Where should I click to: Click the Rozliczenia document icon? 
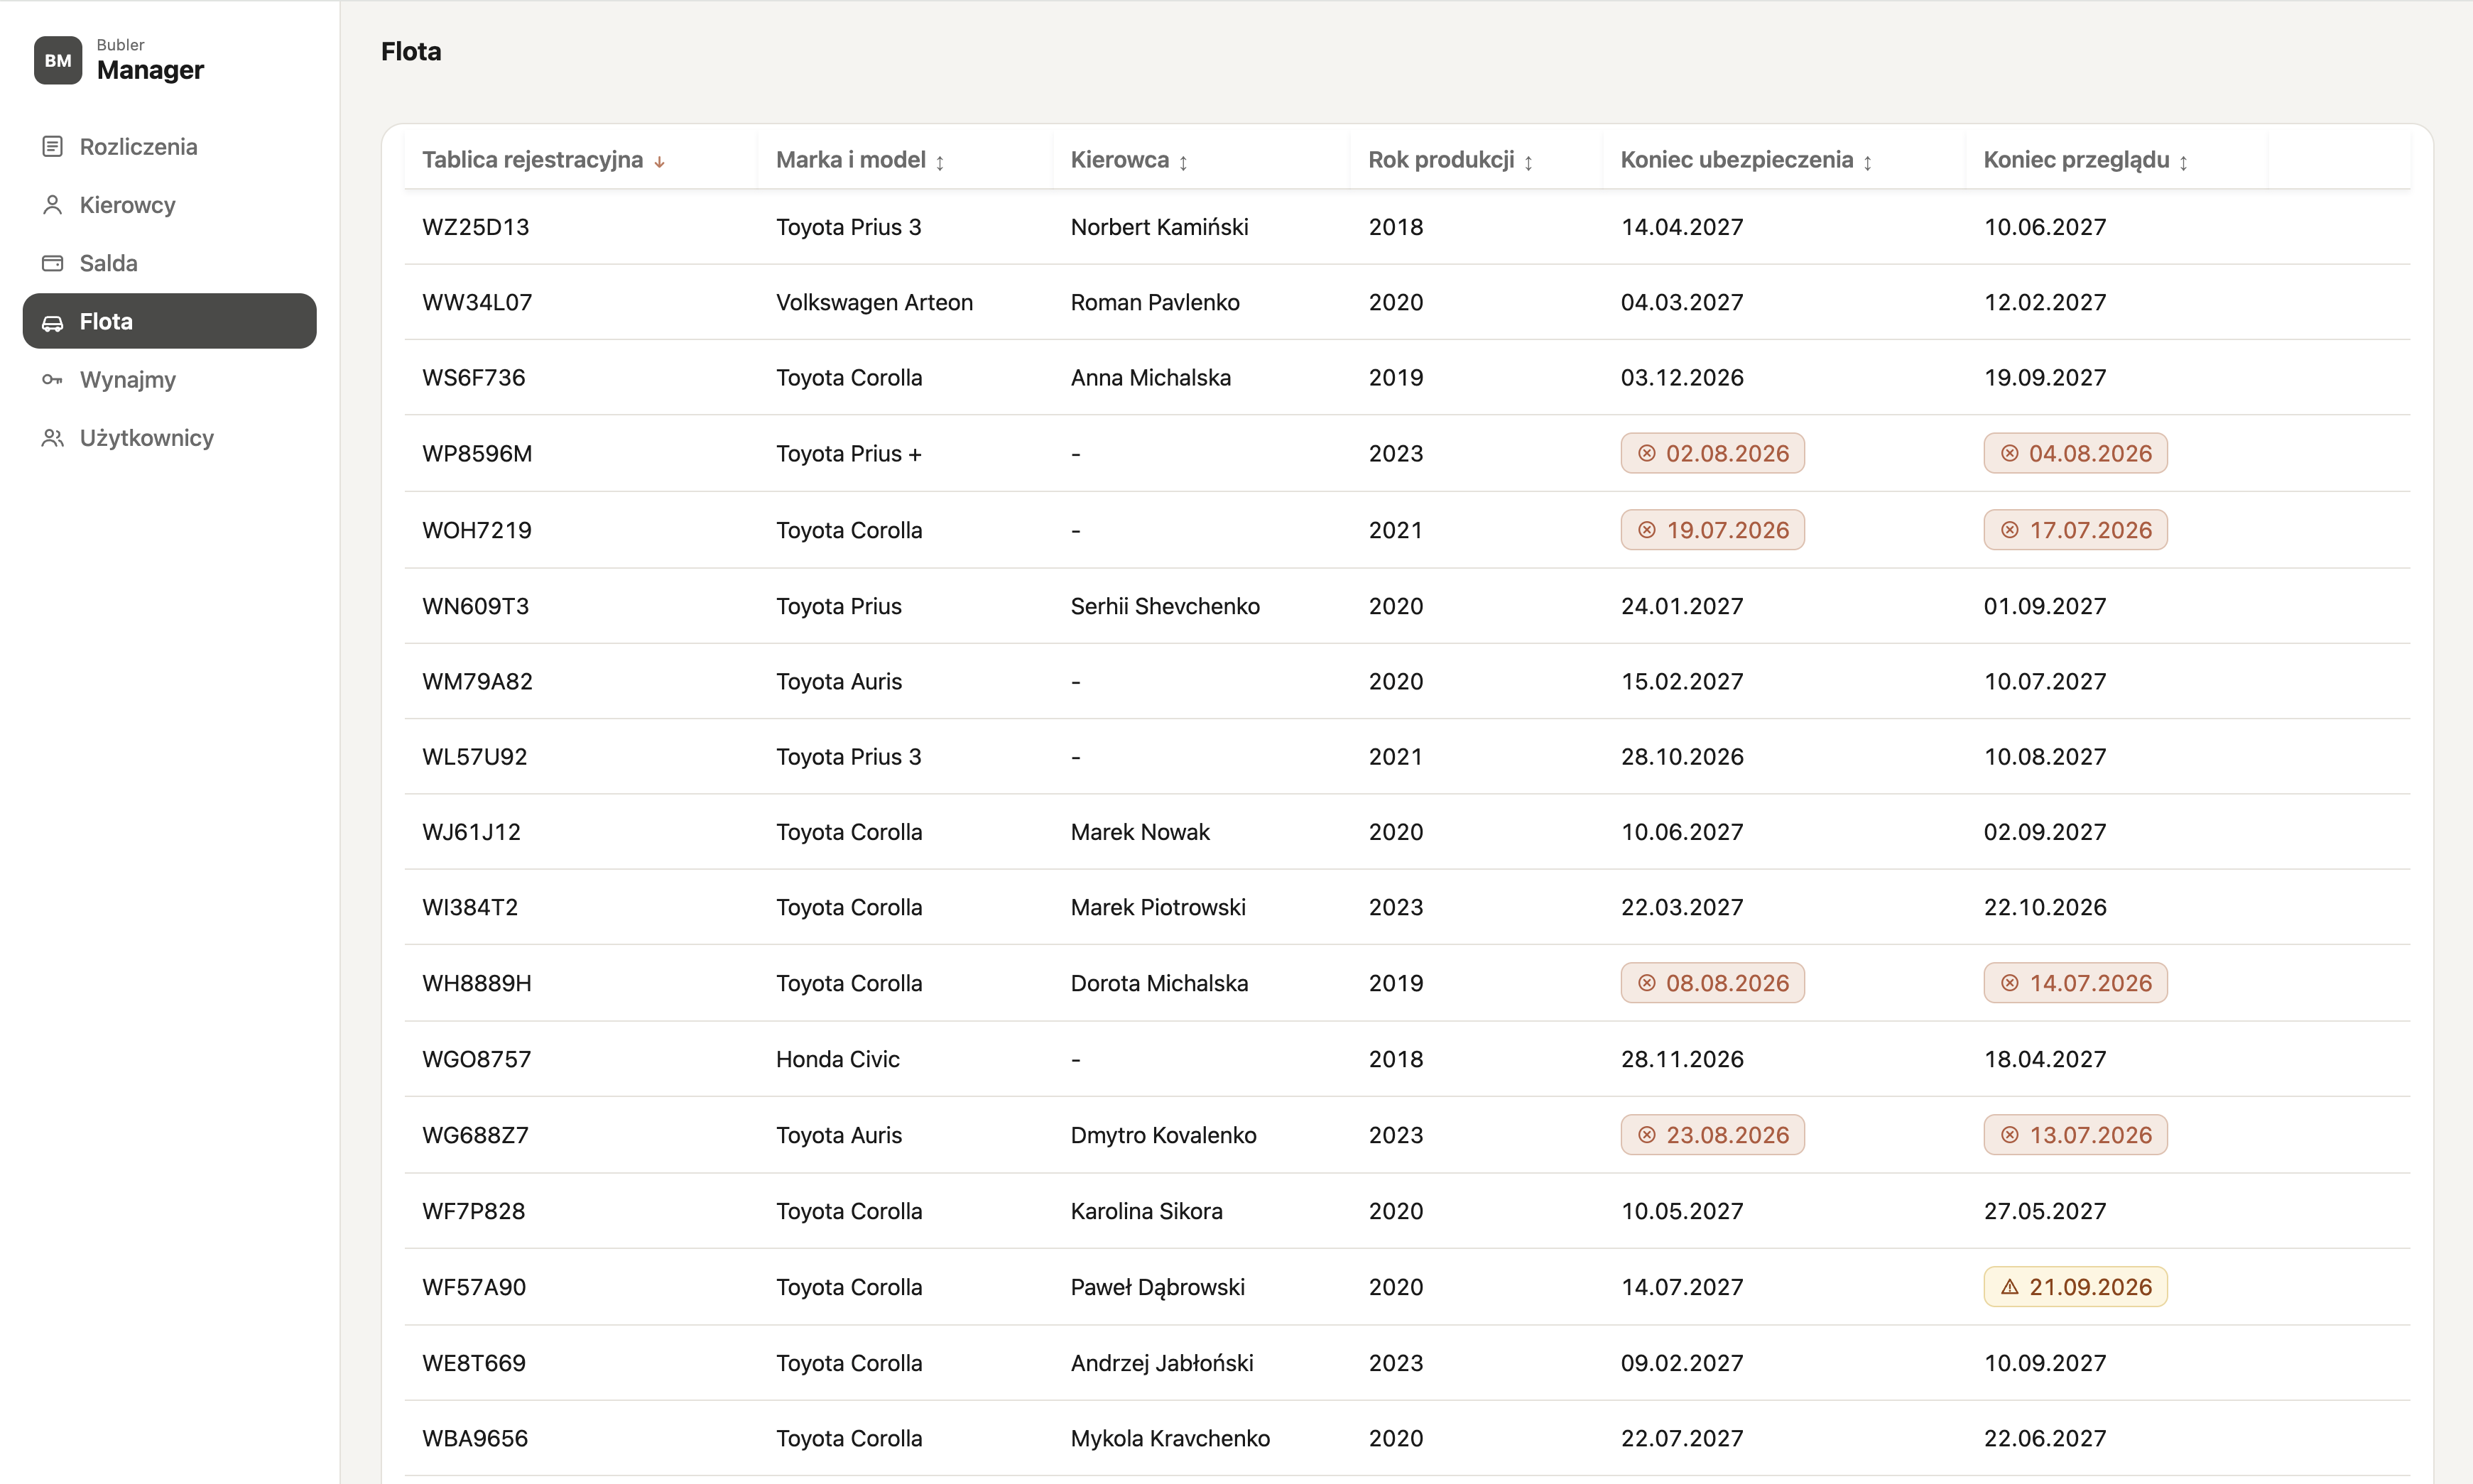(52, 147)
